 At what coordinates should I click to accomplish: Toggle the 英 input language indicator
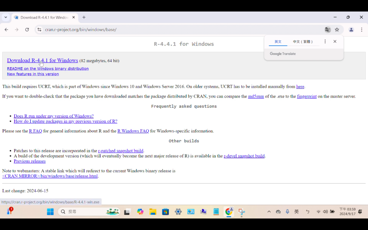296,212
